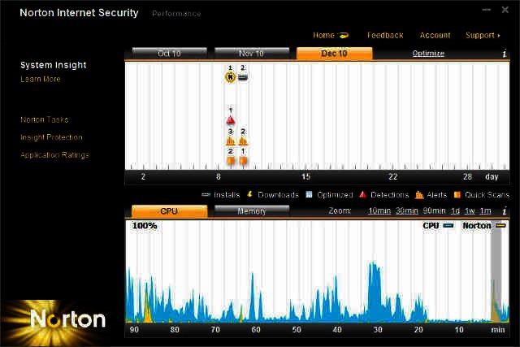Image resolution: width=520 pixels, height=347 pixels.
Task: Open the red detection triangle on day 9
Action: pos(231,119)
